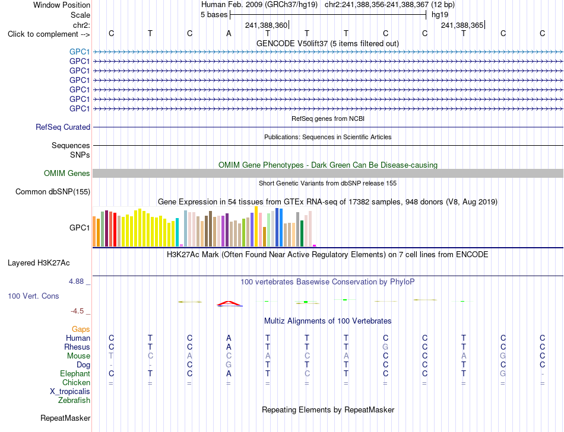Open GENCODE V50lift37 track title
Viewport: 564px width, 432px height.
pos(328,44)
